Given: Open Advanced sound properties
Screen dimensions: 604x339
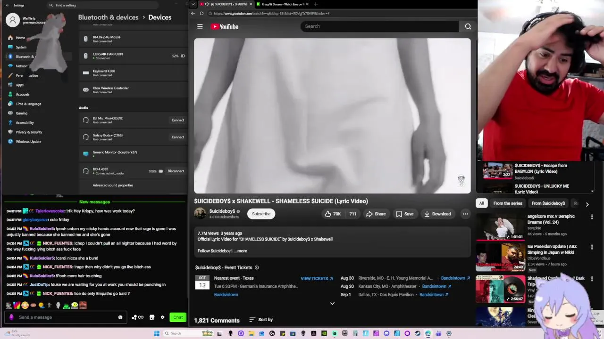Looking at the screenshot, I should [113, 186].
